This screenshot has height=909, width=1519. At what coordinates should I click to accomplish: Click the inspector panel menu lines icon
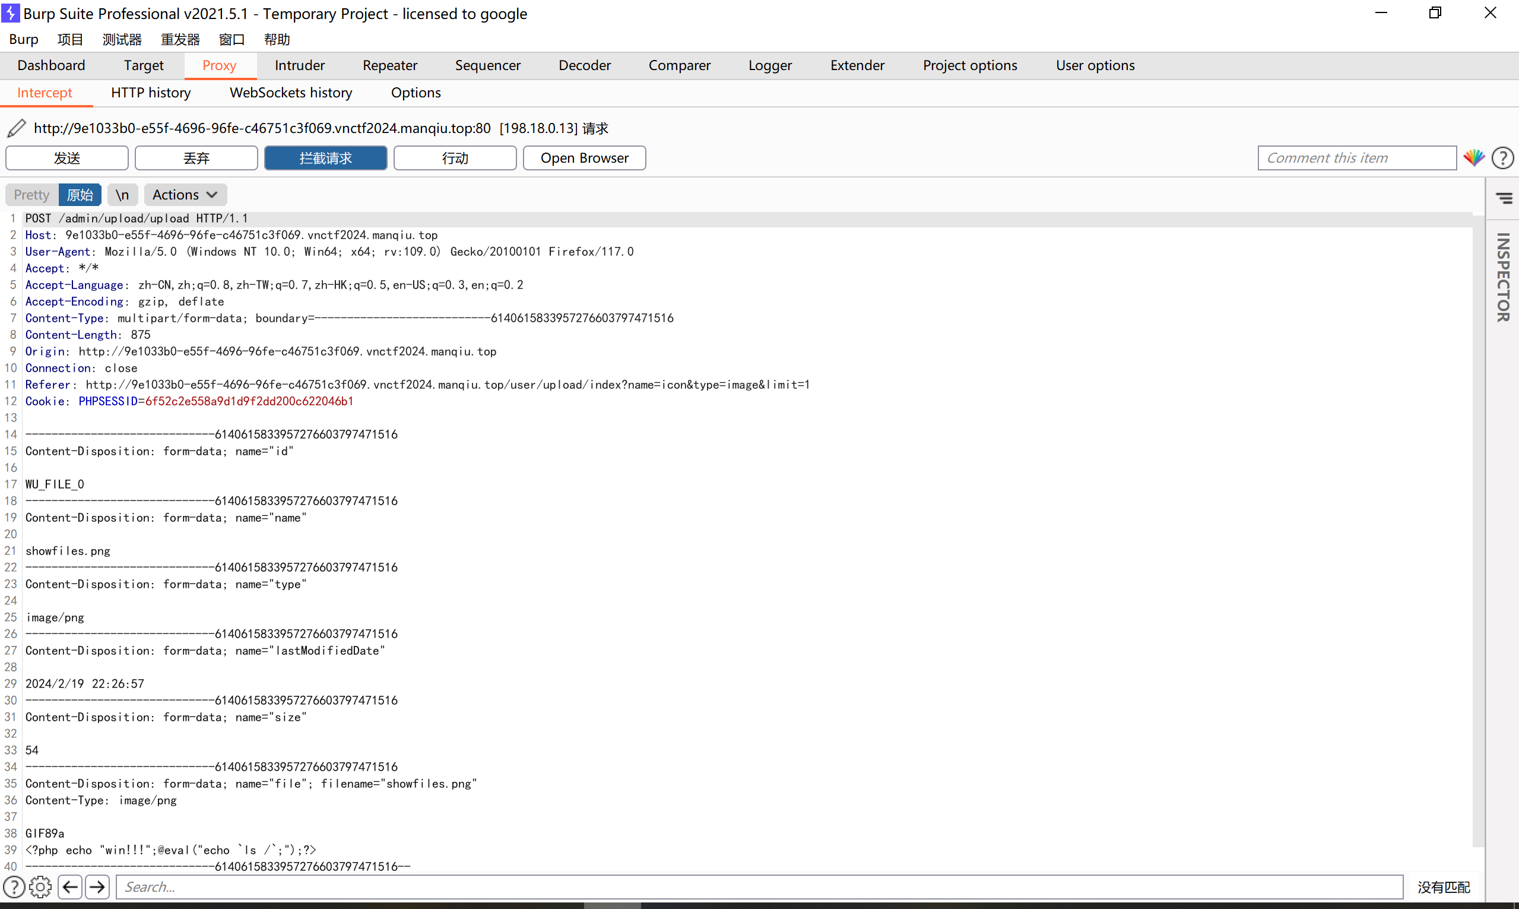point(1504,198)
